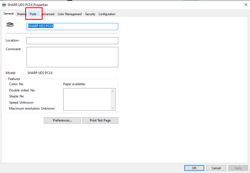Click the printer icon beside the name field
This screenshot has width=250, height=173.
point(10,25)
